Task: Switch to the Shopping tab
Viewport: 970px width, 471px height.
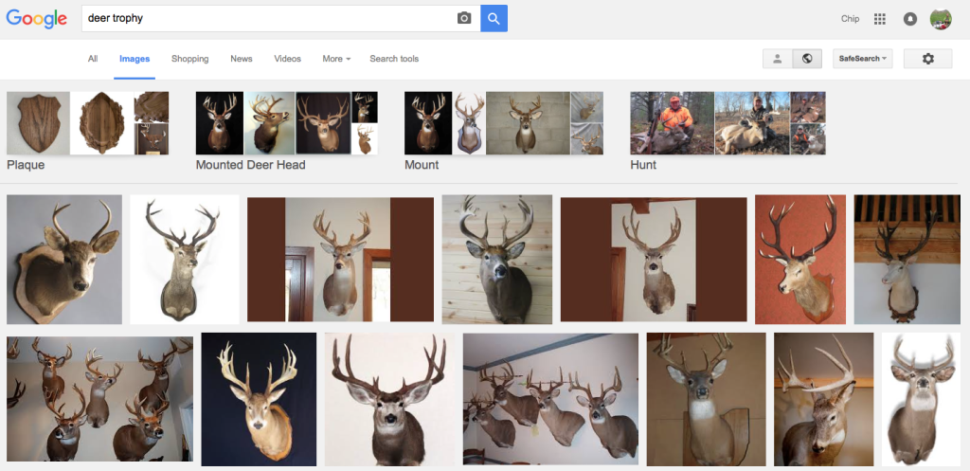Action: pyautogui.click(x=189, y=59)
